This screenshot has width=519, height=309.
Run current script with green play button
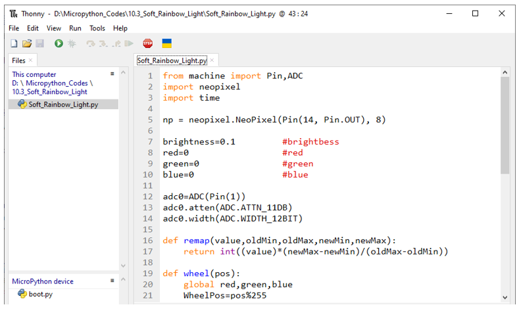[59, 43]
